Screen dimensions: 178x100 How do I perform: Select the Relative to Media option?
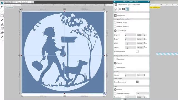pyautogui.click(x=115, y=27)
